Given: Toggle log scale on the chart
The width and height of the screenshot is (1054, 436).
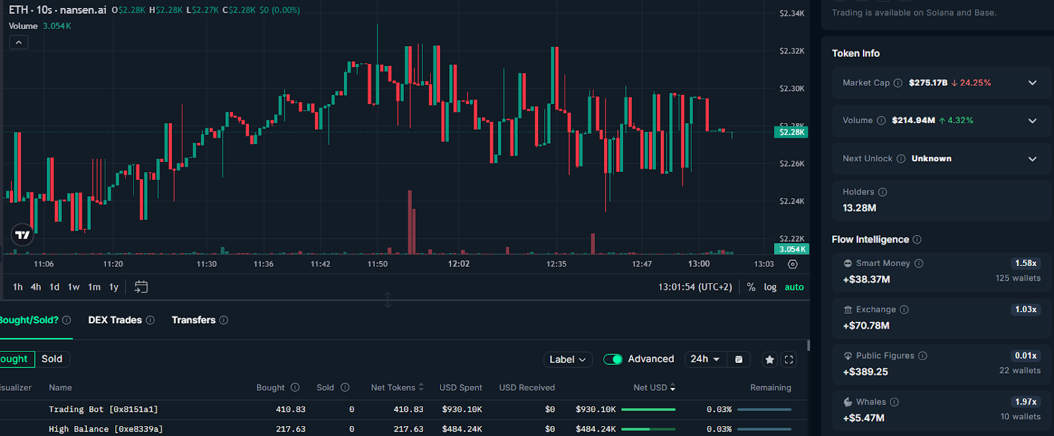Looking at the screenshot, I should (x=770, y=287).
